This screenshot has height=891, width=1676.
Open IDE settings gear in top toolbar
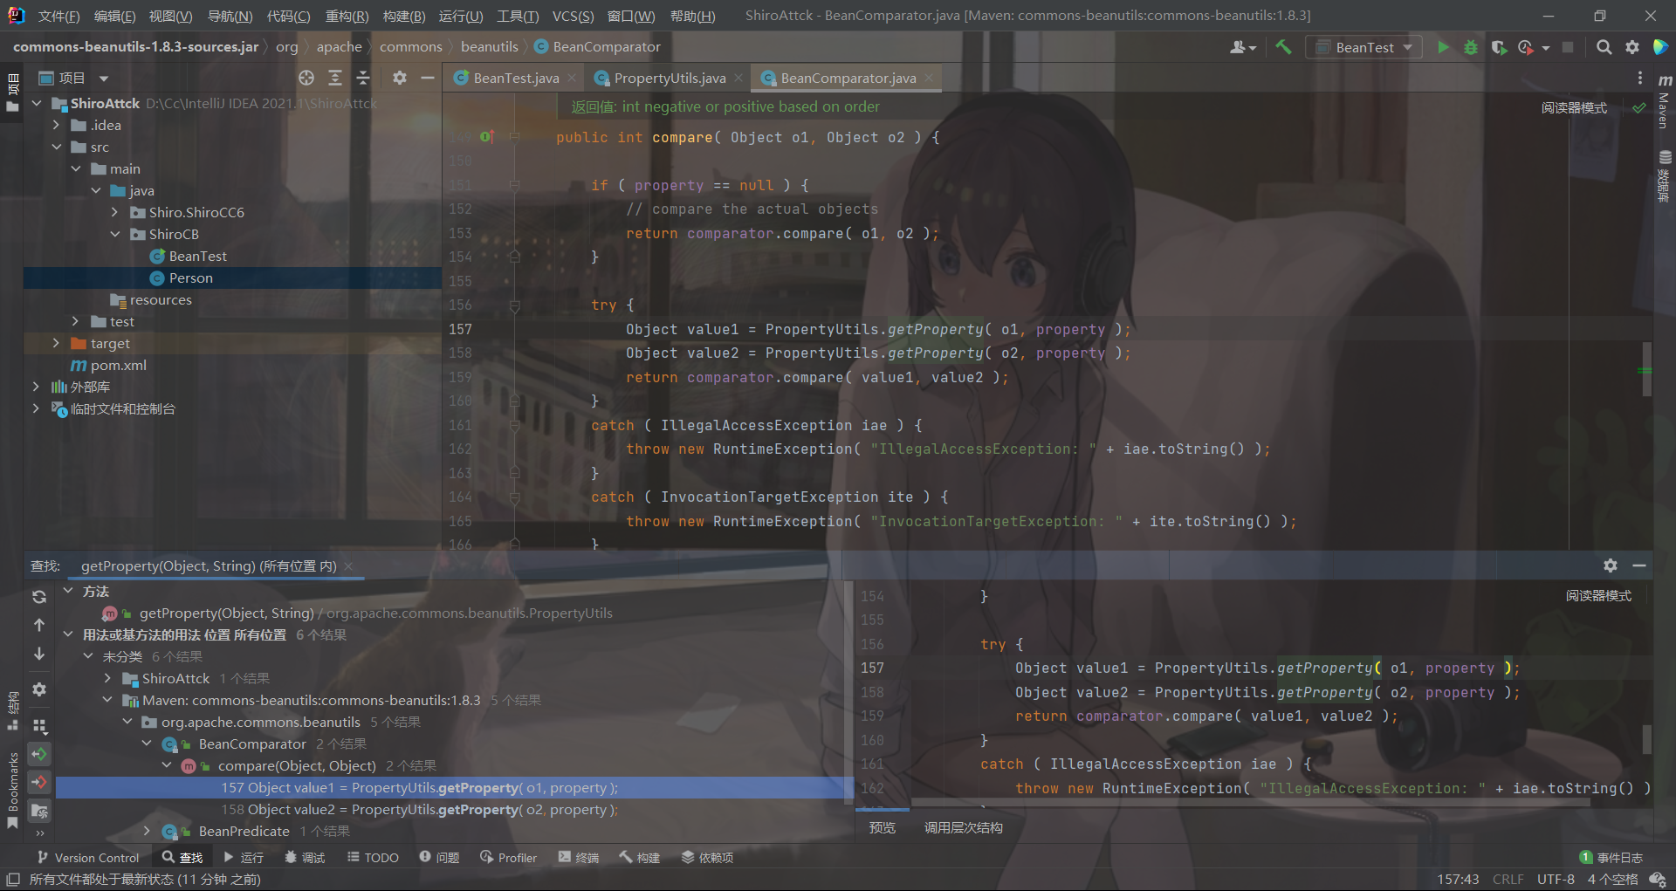(1632, 47)
